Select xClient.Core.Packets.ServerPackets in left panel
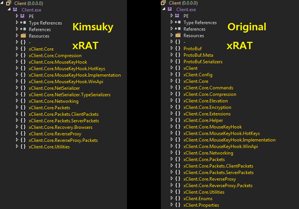Image resolution: width=299 pixels, height=209 pixels. pyautogui.click(x=64, y=121)
